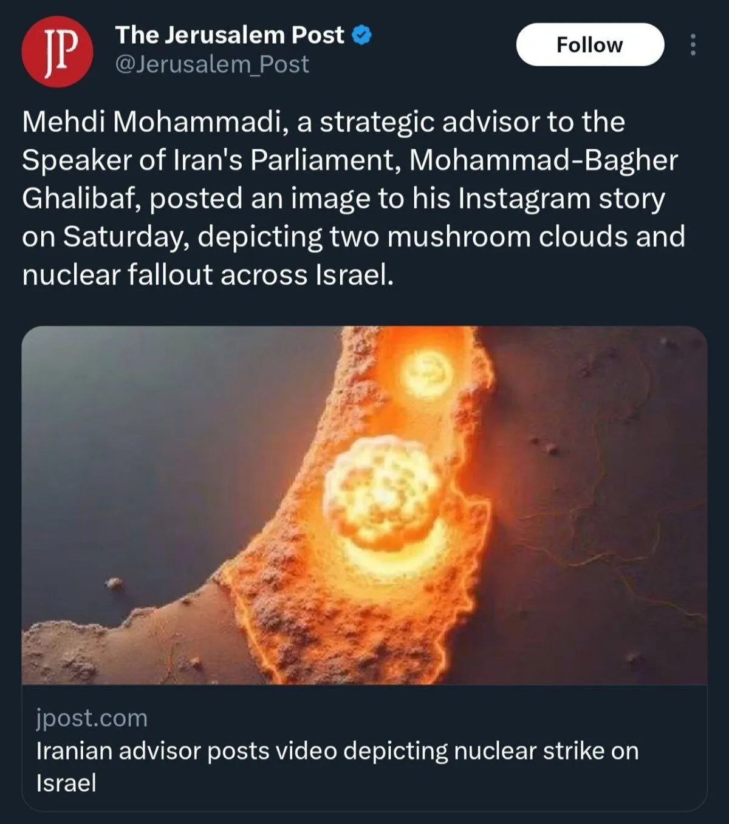Open the three-dot more options menu
This screenshot has height=824, width=729.
[x=693, y=45]
